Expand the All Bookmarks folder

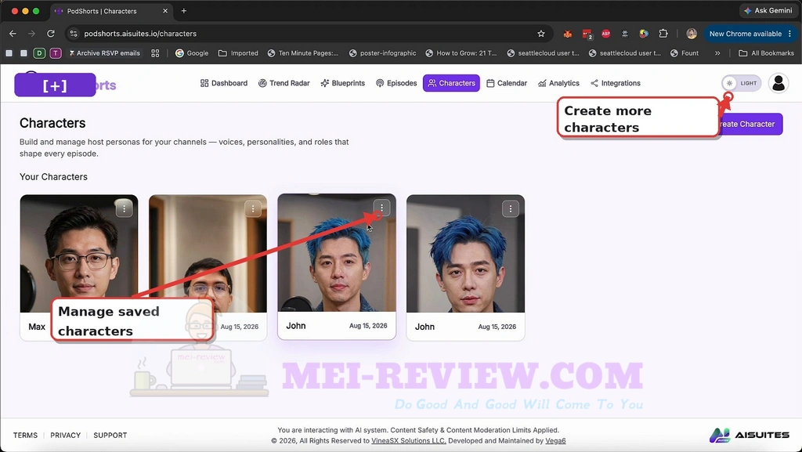(767, 53)
